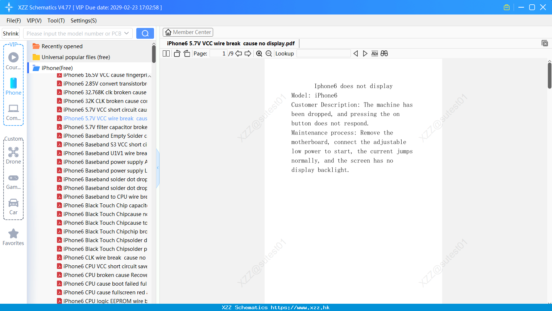The image size is (552, 311).
Task: Find next lookup match triangle
Action: coord(365,54)
